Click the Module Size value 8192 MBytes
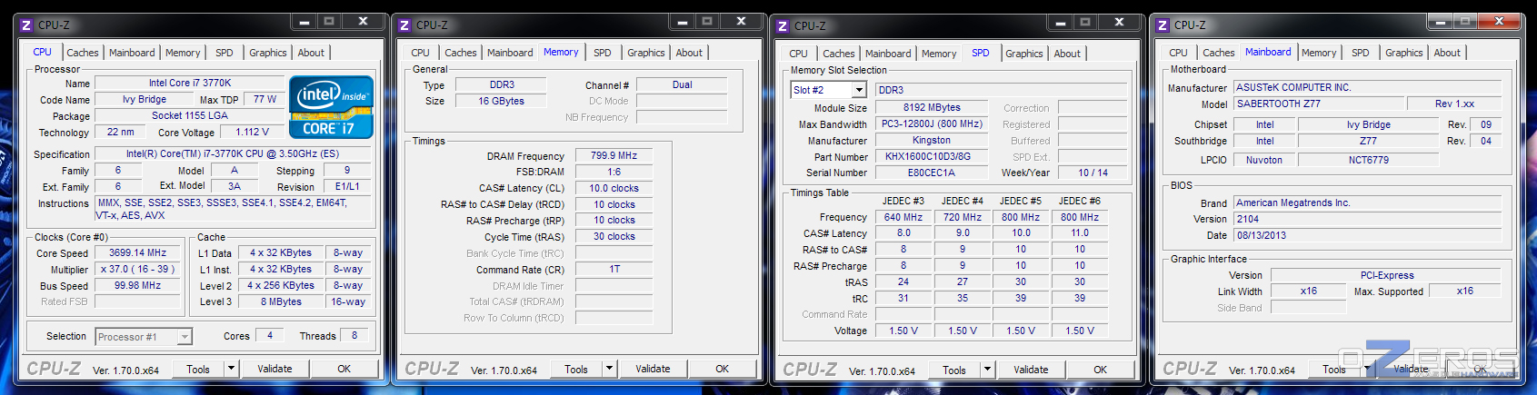This screenshot has width=1537, height=395. point(932,107)
